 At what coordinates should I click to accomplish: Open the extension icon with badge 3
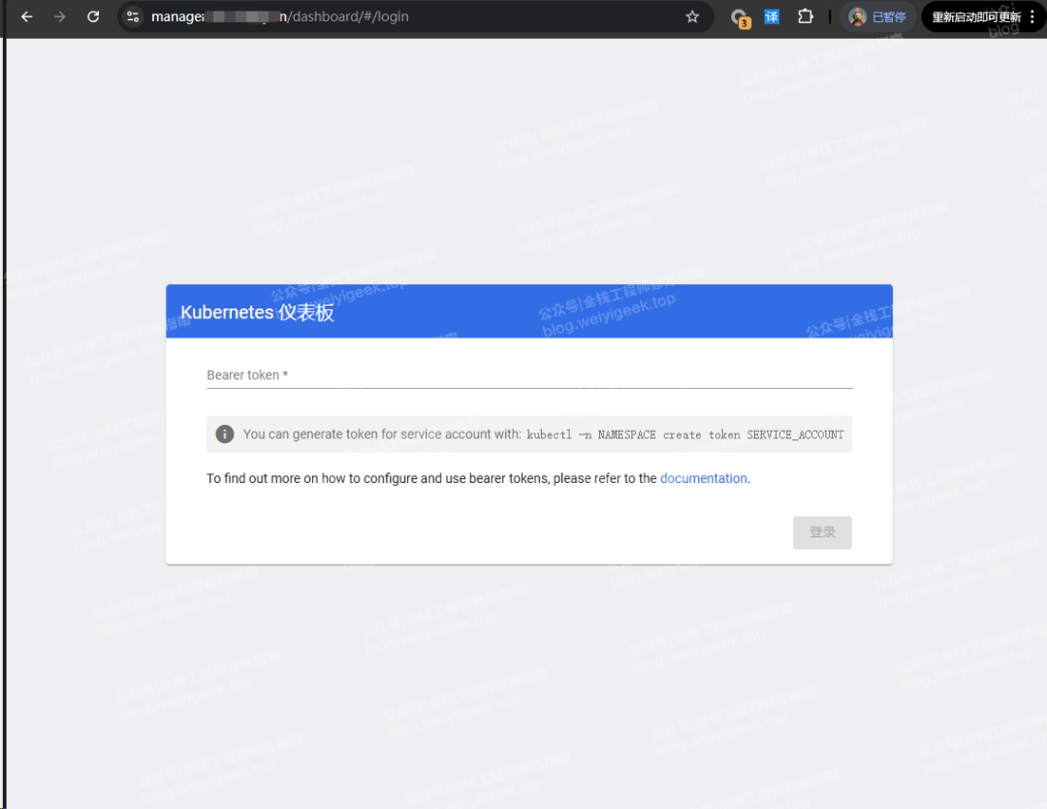coord(740,18)
